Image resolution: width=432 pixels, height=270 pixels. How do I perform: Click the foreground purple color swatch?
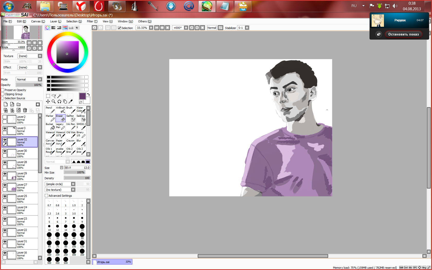point(82,96)
